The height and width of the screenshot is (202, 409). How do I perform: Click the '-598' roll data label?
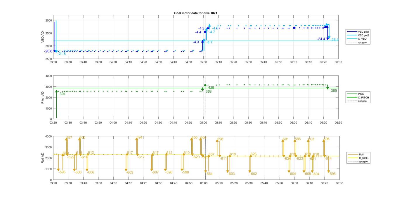coord(186,173)
